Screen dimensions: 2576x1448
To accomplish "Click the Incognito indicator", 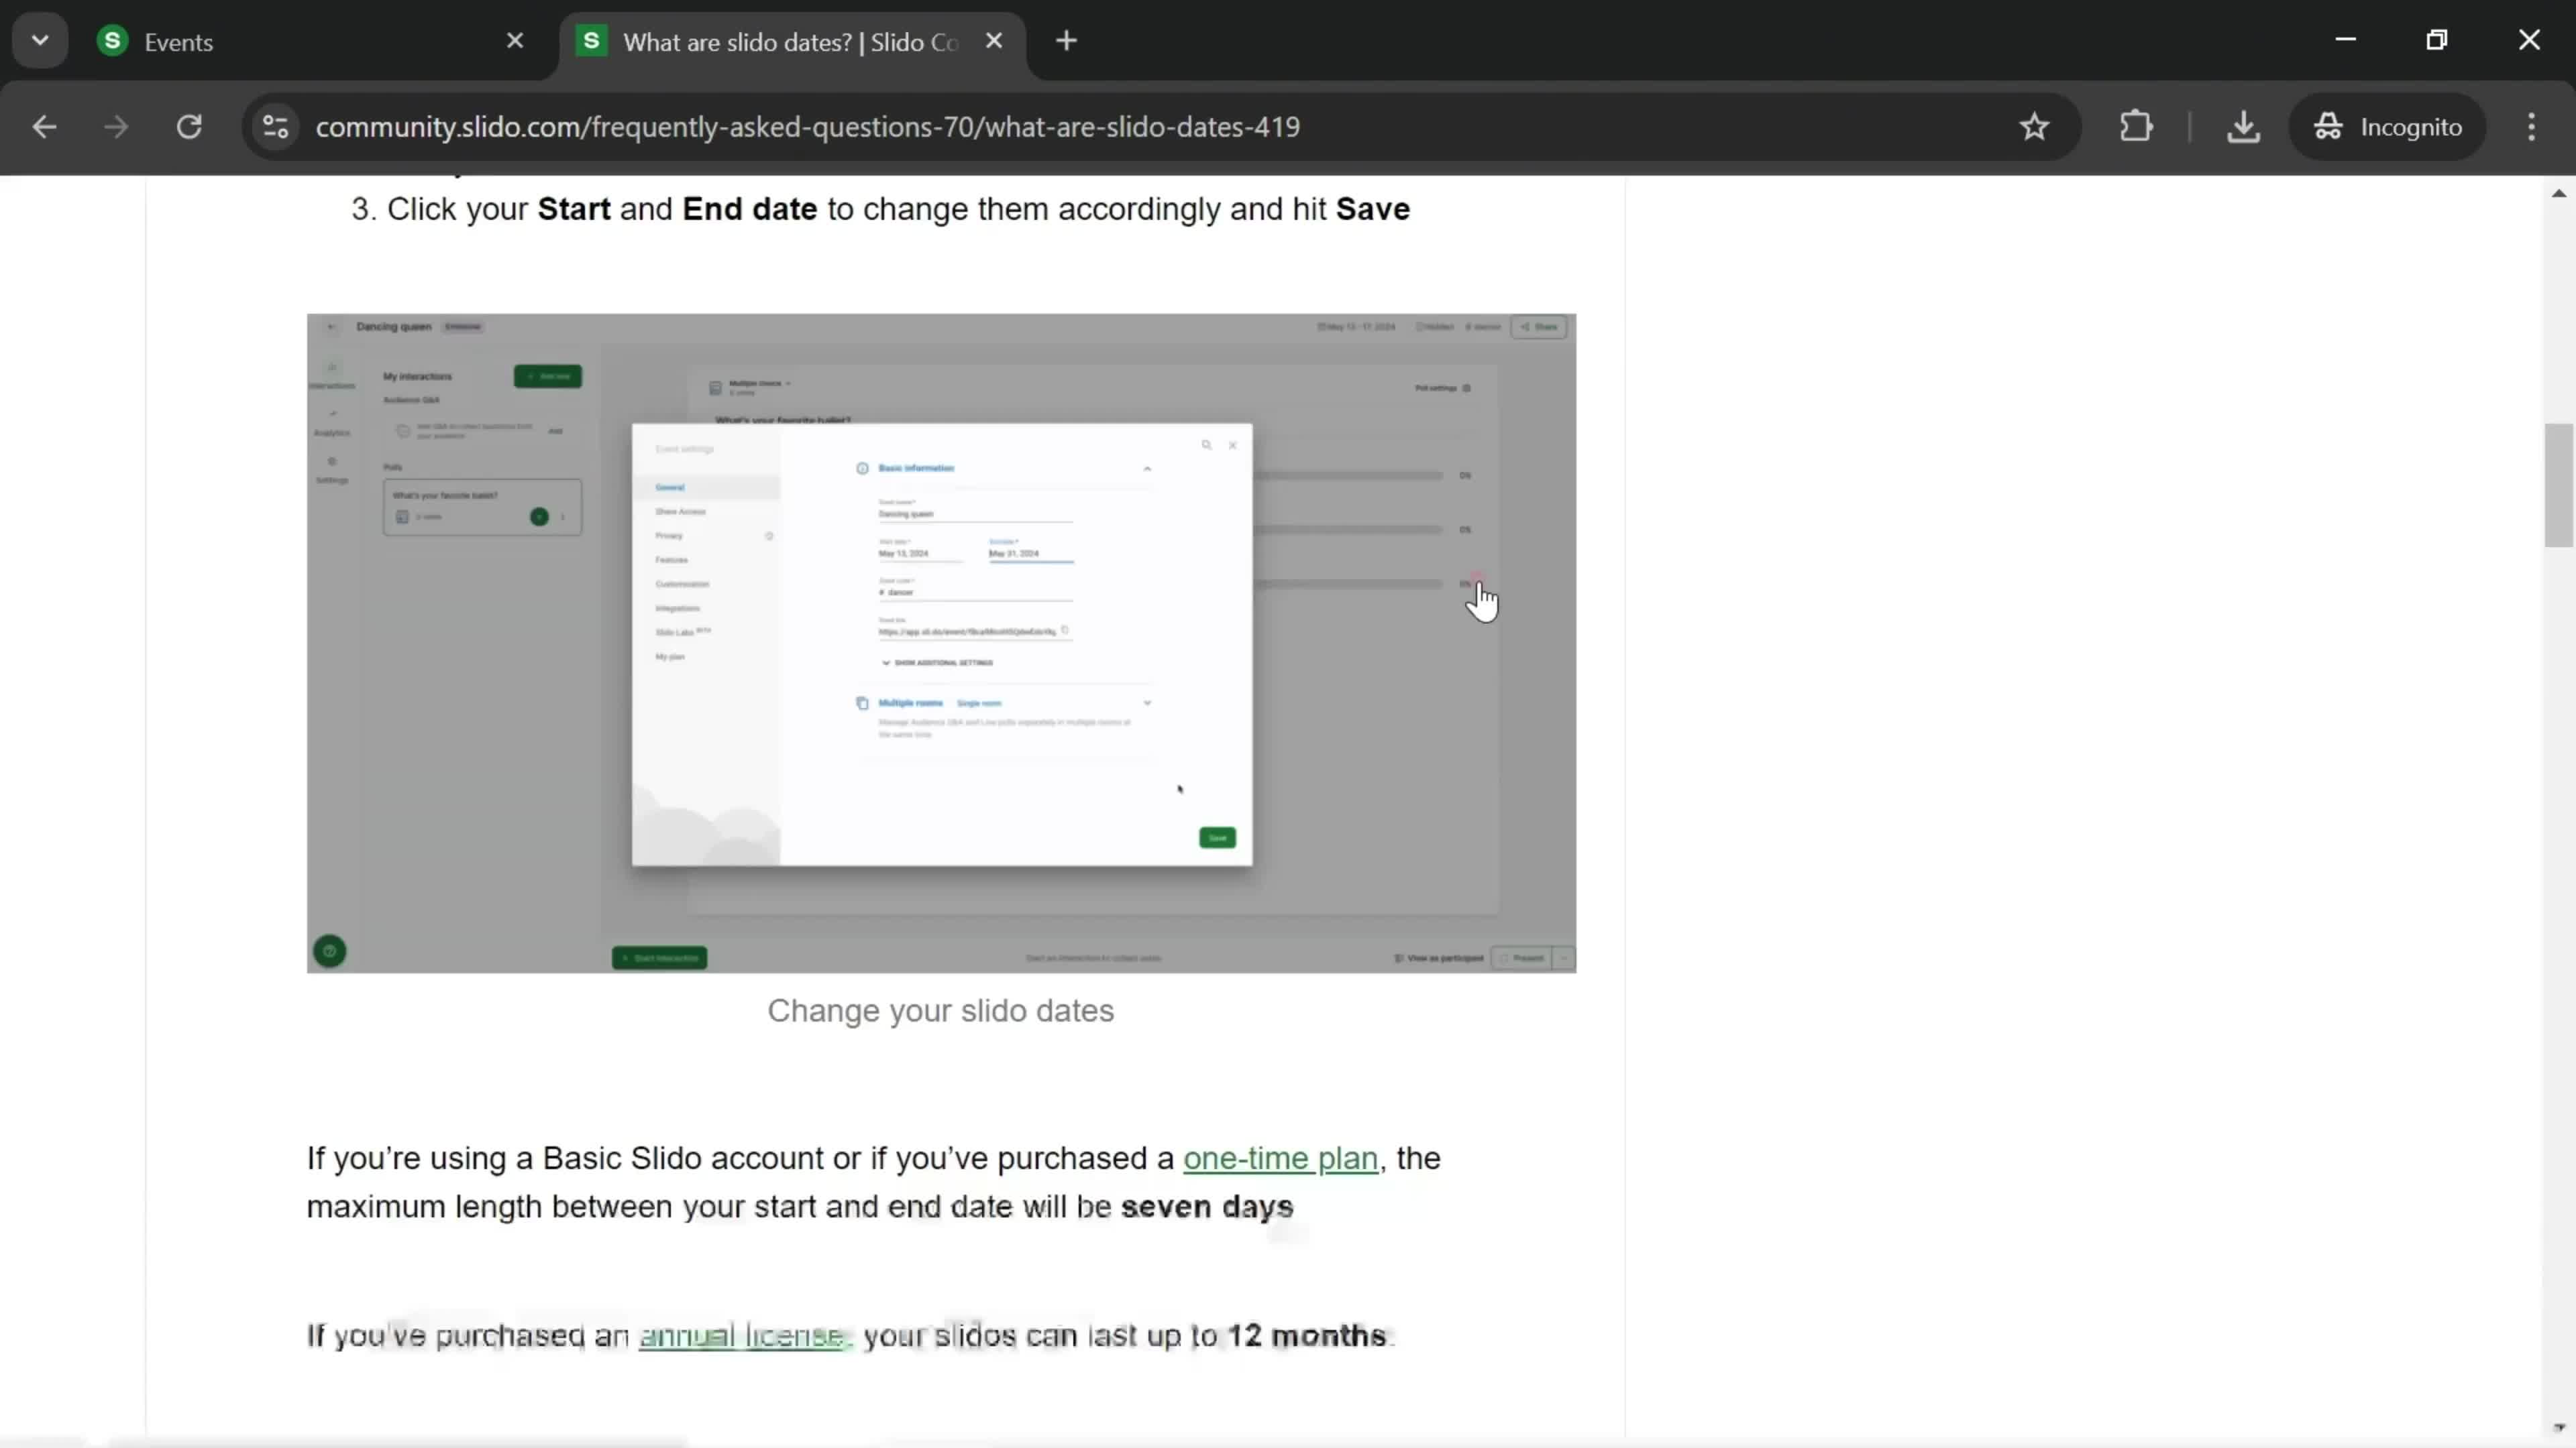I will (2388, 127).
